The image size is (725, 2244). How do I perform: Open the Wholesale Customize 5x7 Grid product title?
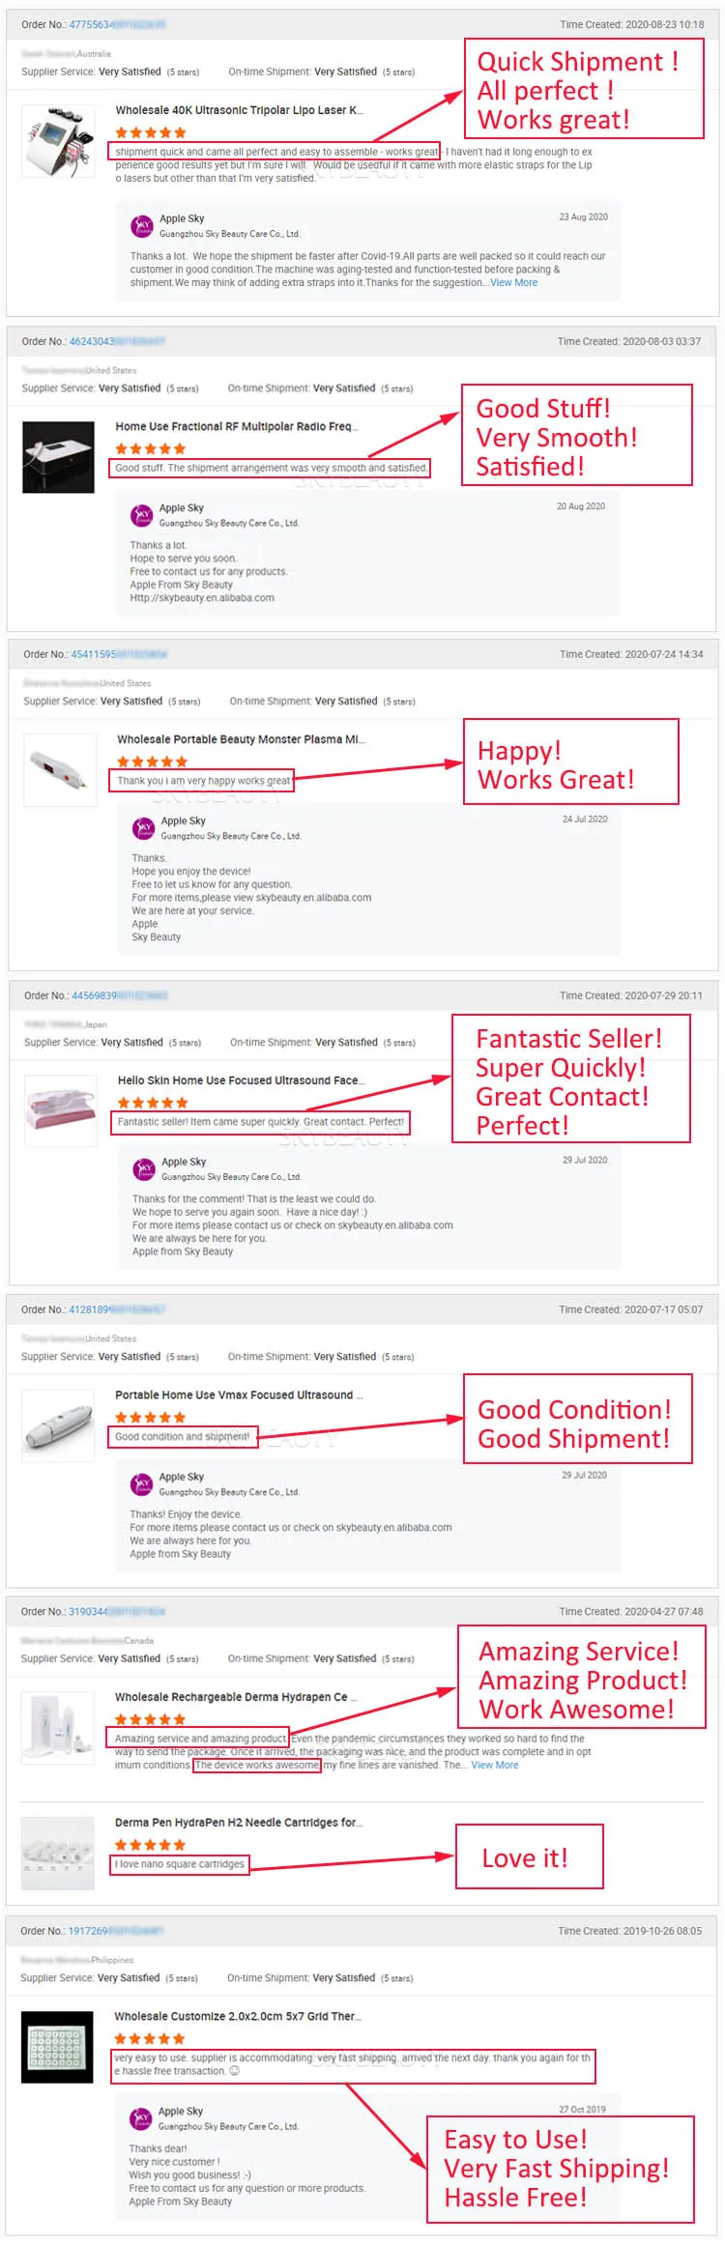coord(237,2016)
